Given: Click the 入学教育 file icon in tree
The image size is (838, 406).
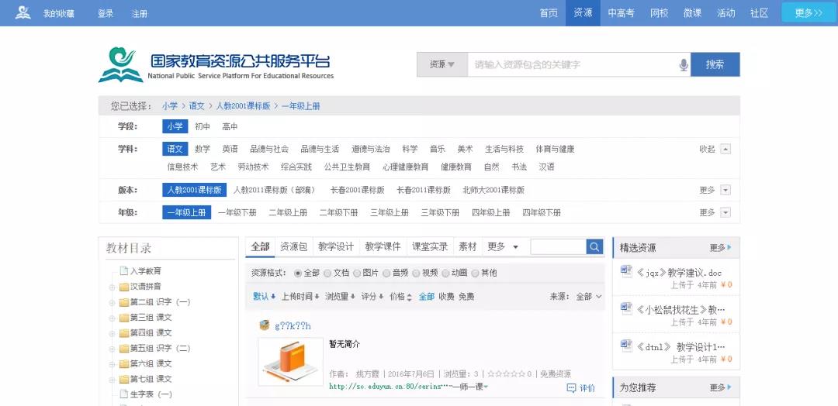Looking at the screenshot, I should (x=124, y=271).
